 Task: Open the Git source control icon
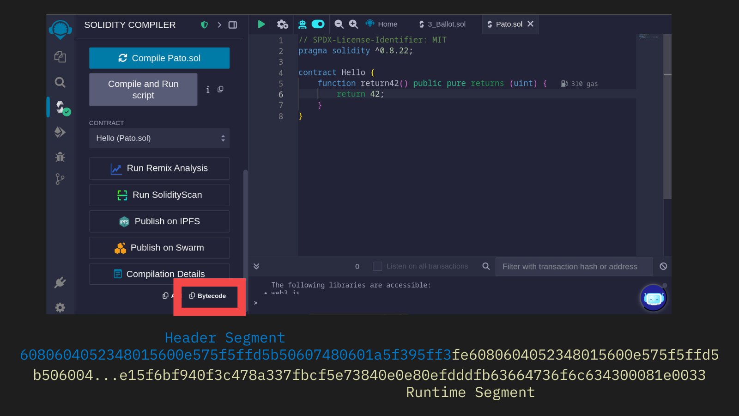coord(60,179)
